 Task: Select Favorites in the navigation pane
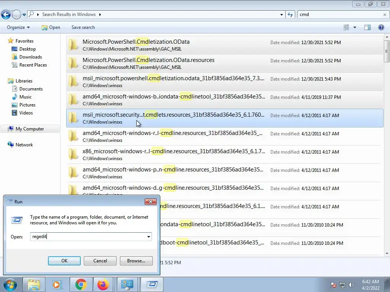[24, 41]
